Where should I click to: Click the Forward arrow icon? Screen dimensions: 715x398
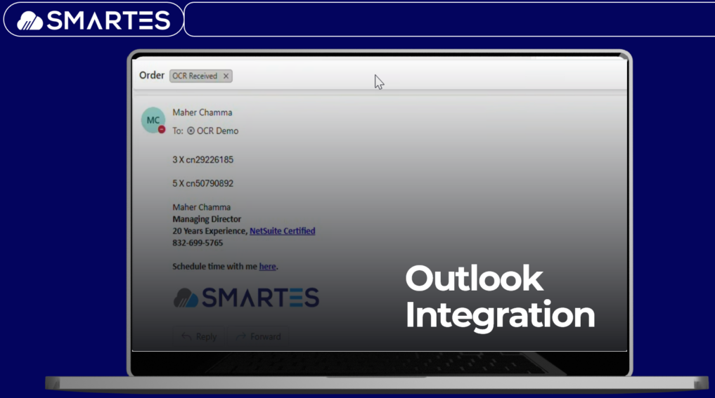pos(241,337)
